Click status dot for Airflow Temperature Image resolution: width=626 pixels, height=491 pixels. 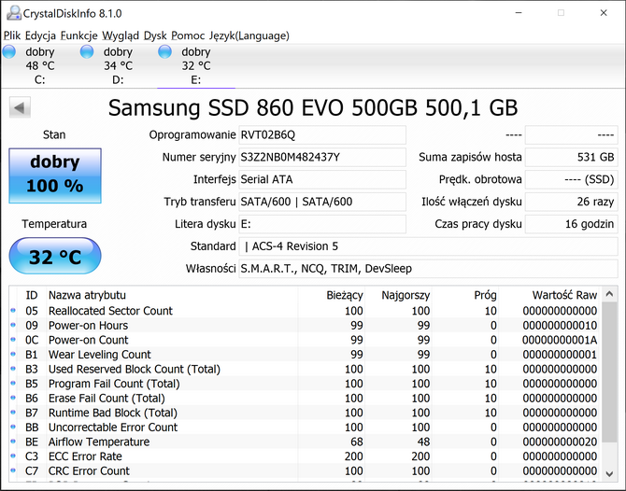coord(13,442)
